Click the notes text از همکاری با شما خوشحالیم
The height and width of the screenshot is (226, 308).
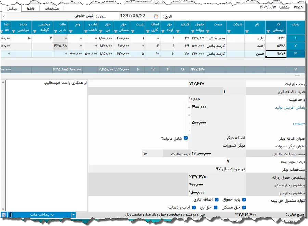tap(65, 83)
